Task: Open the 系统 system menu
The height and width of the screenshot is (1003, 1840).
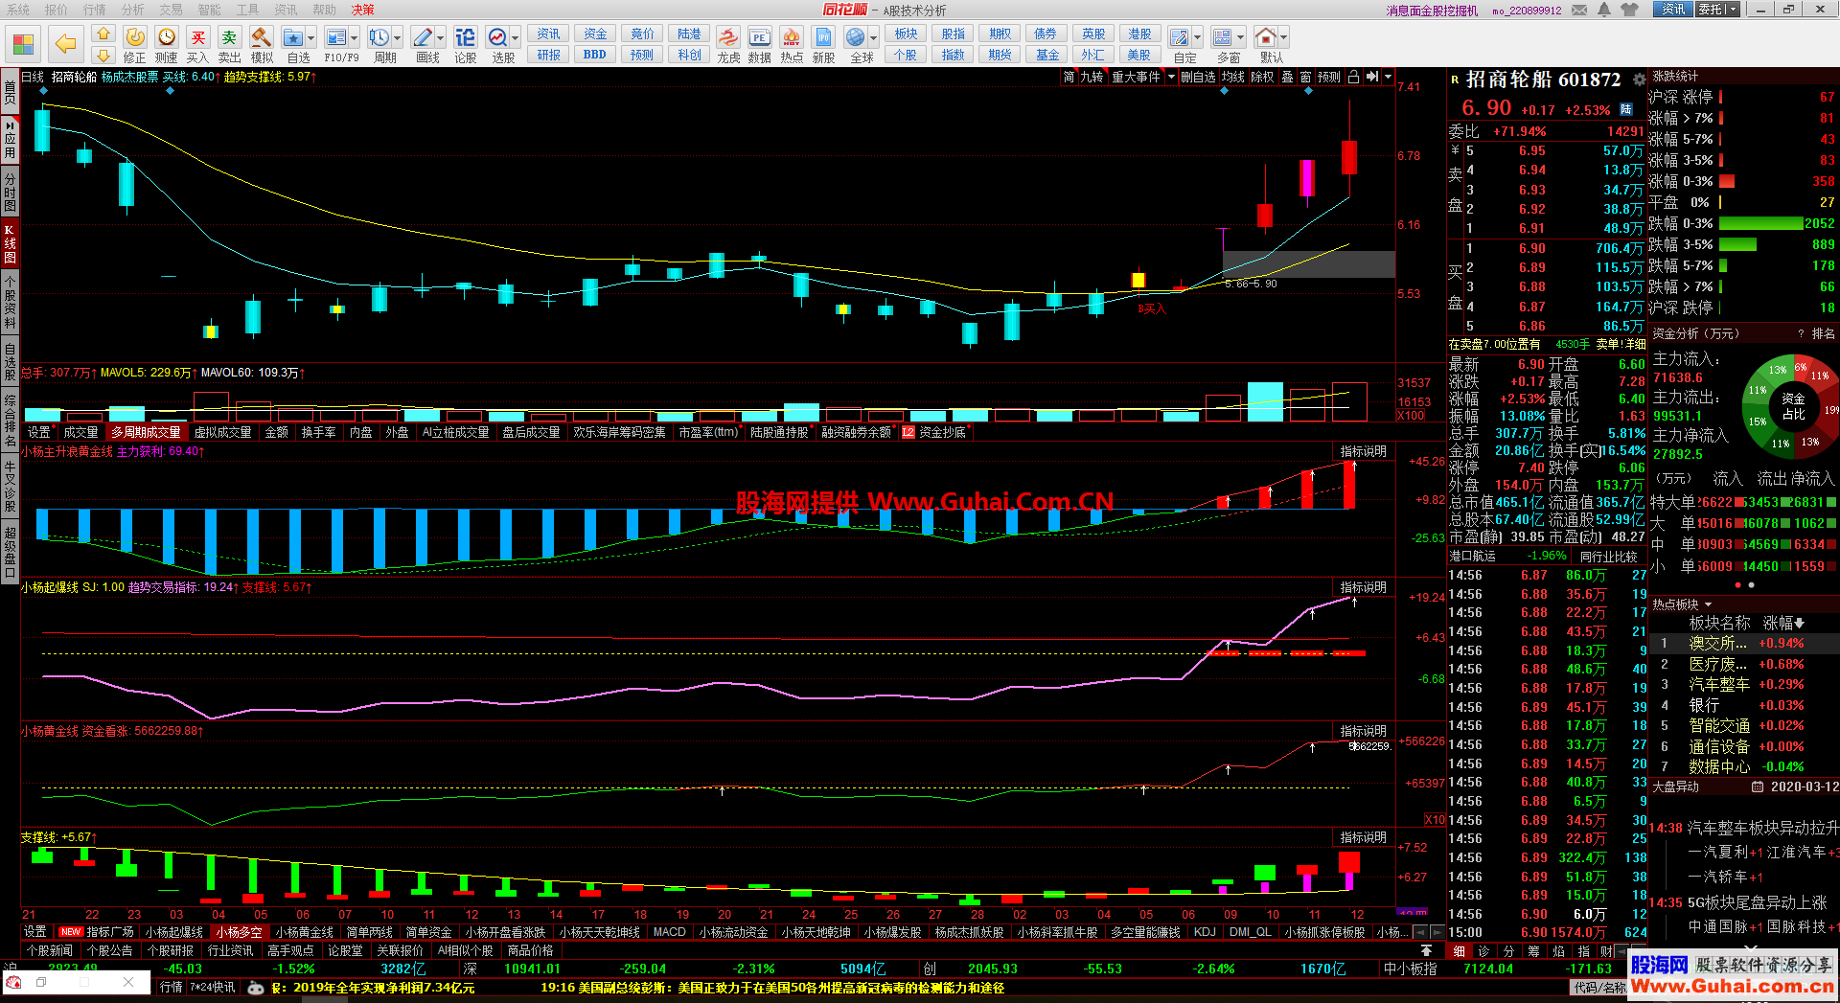Action: click(18, 10)
